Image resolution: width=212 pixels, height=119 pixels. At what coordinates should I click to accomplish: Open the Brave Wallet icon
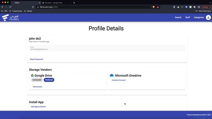coord(199,7)
